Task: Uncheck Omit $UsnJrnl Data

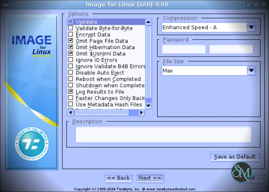Action: pyautogui.click(x=70, y=53)
